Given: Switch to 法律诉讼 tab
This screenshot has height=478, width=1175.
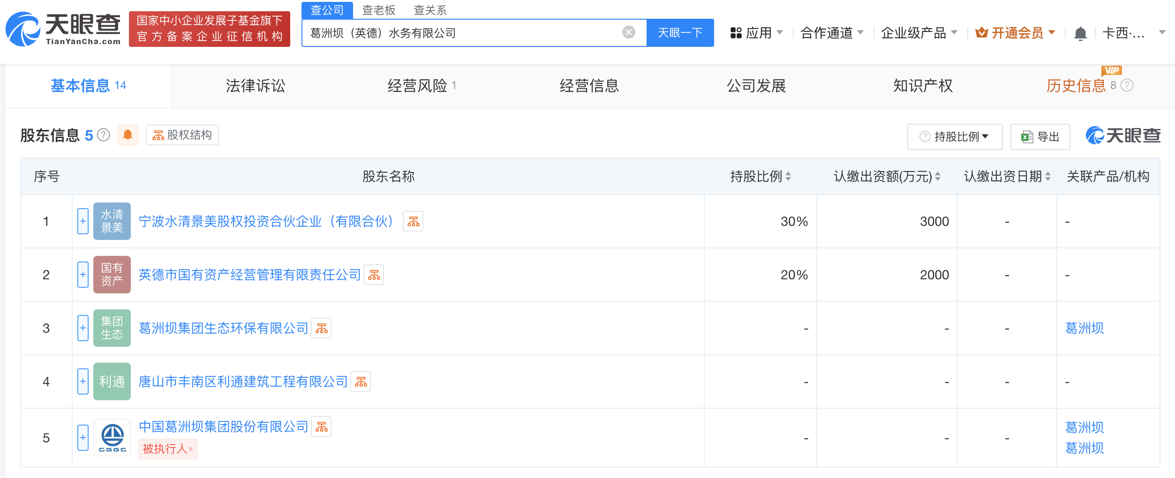Looking at the screenshot, I should 256,86.
